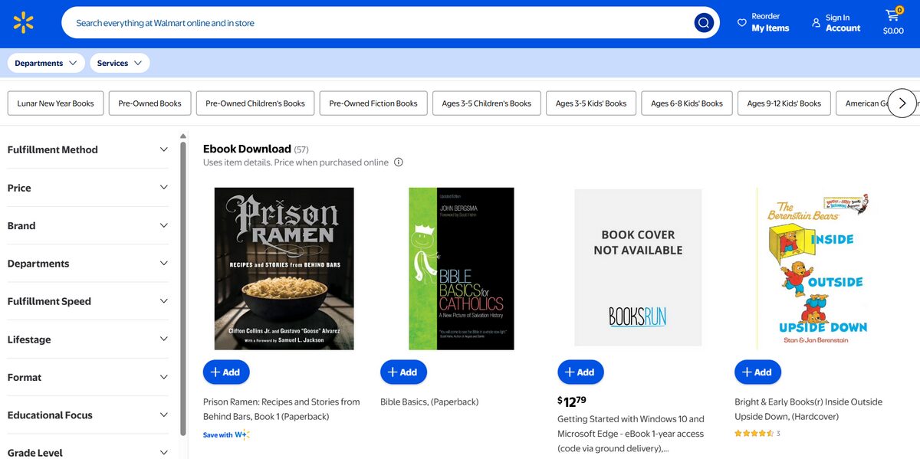Add Bible Basics to cart
Viewport: 920px width, 459px height.
point(403,372)
